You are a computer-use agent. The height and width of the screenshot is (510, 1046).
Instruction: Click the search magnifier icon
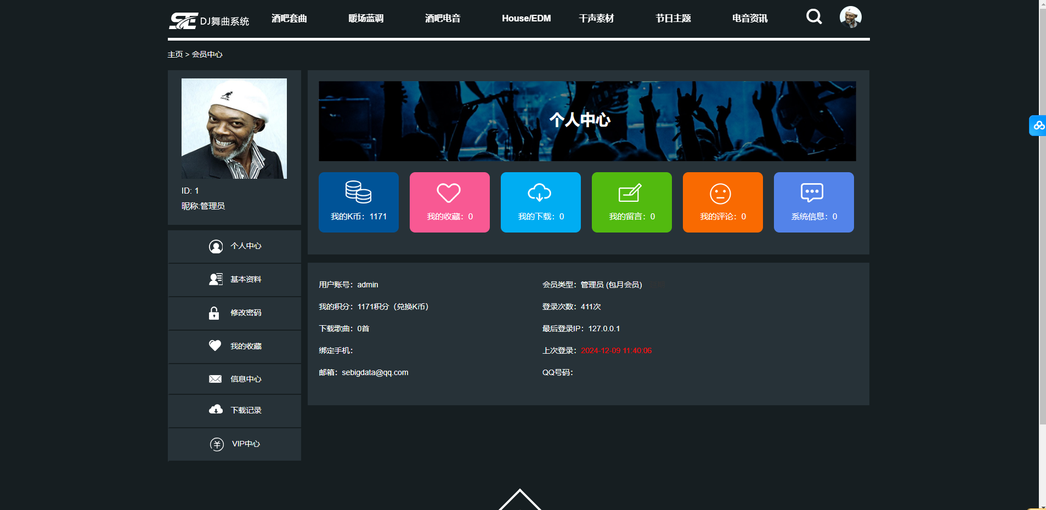(x=814, y=17)
